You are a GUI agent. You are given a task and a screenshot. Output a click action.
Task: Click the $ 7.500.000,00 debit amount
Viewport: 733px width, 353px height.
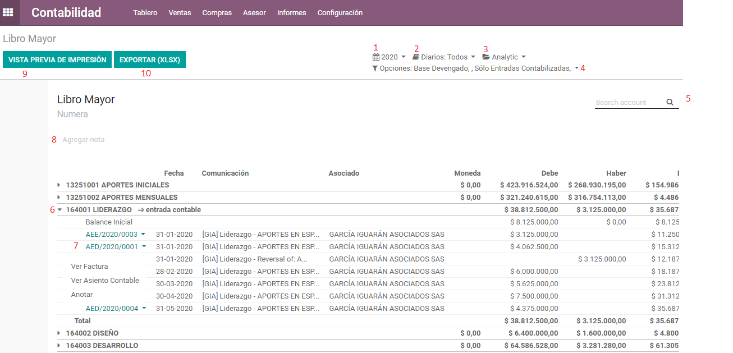click(x=534, y=296)
